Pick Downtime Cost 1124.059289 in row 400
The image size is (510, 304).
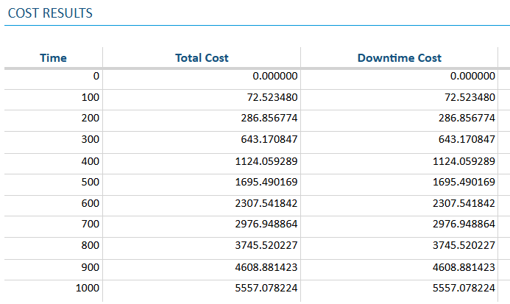coord(464,161)
